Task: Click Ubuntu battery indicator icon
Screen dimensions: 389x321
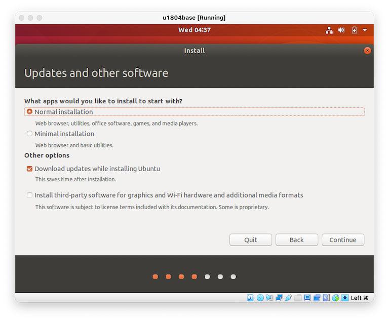Action: click(x=354, y=30)
